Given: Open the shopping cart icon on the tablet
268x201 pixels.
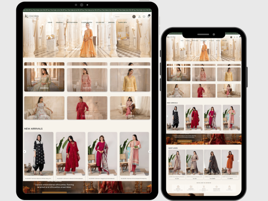Looking at the screenshot, I should (x=148, y=16).
